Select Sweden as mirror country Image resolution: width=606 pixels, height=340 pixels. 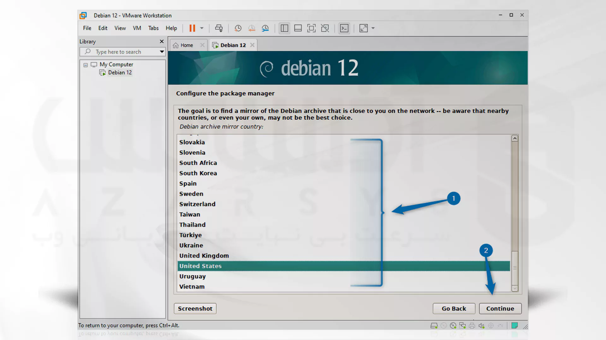point(343,194)
